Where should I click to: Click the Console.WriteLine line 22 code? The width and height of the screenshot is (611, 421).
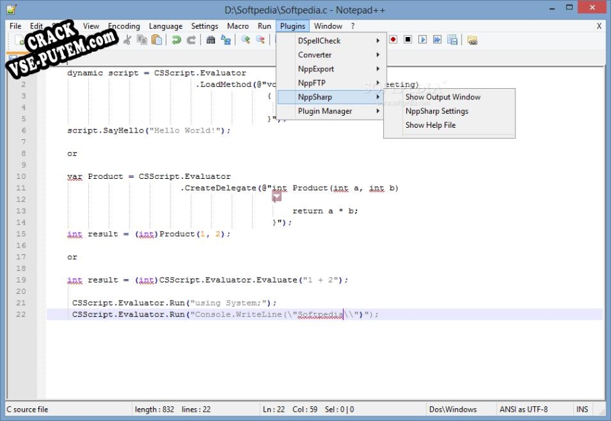[225, 314]
